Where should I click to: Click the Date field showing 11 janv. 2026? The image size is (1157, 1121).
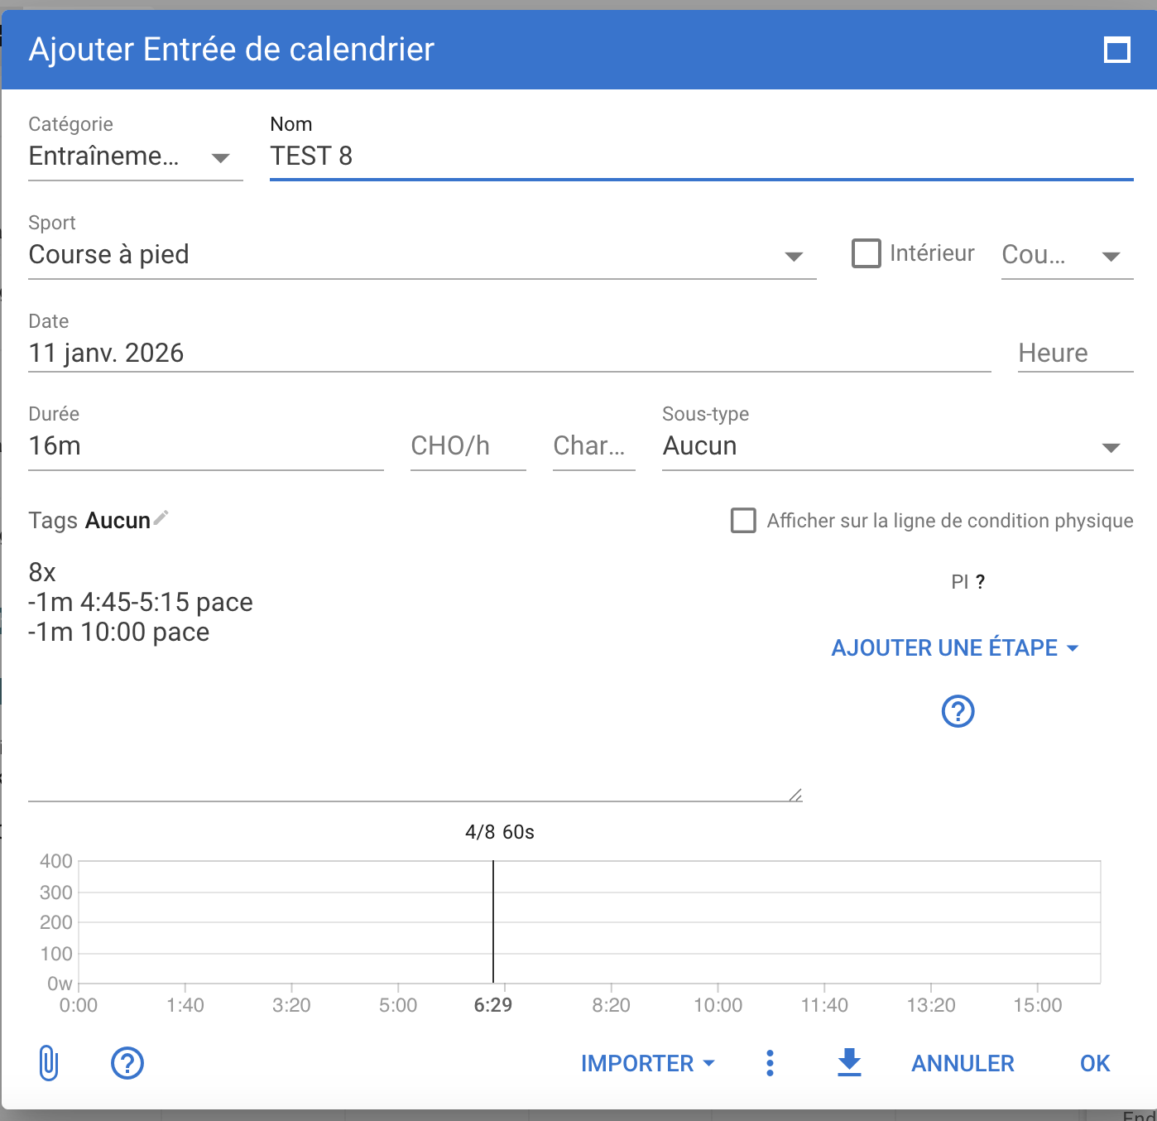point(509,354)
